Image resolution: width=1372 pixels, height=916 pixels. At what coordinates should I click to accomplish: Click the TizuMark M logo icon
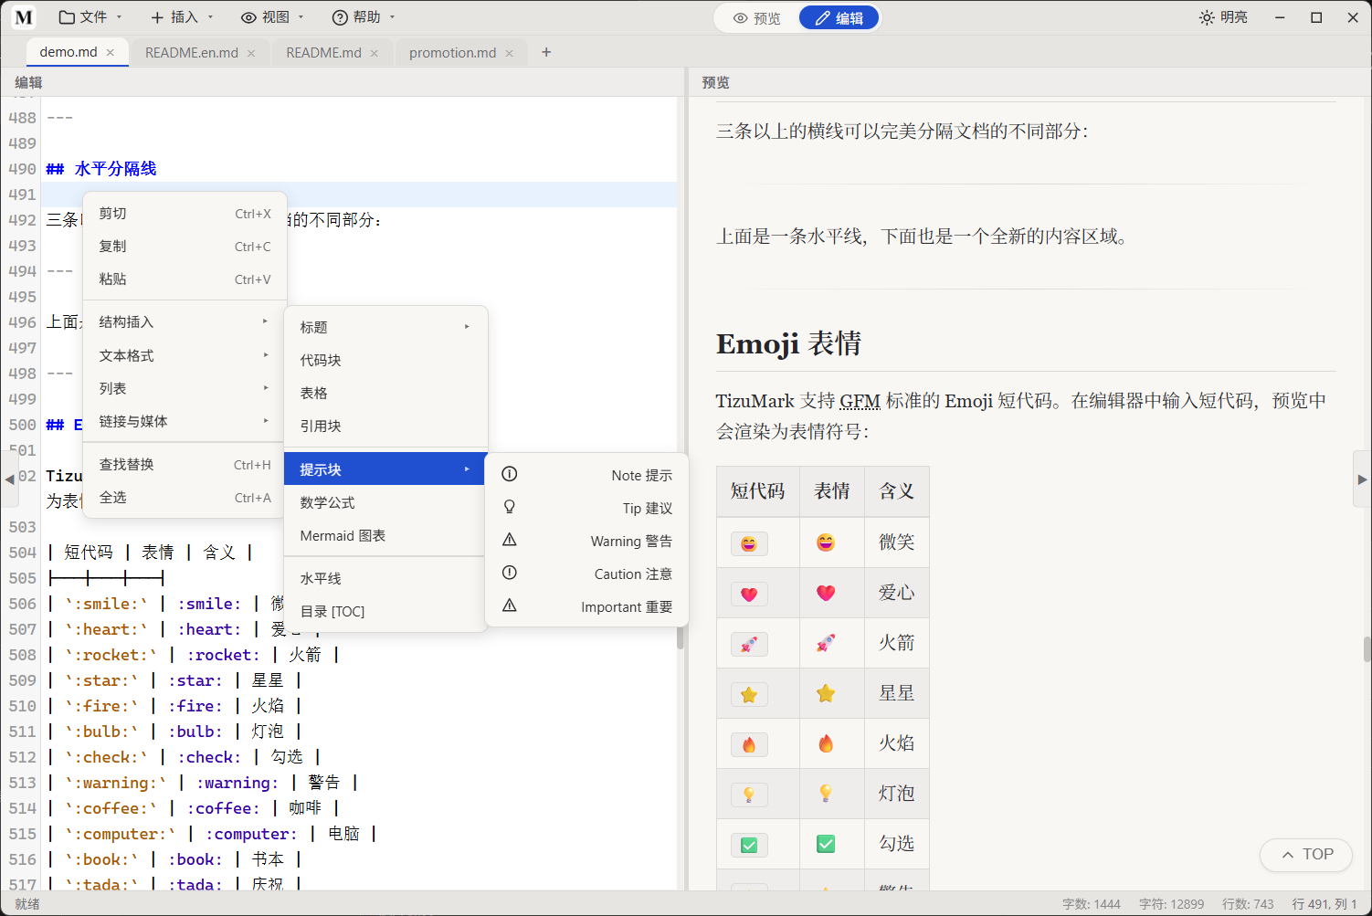coord(24,17)
